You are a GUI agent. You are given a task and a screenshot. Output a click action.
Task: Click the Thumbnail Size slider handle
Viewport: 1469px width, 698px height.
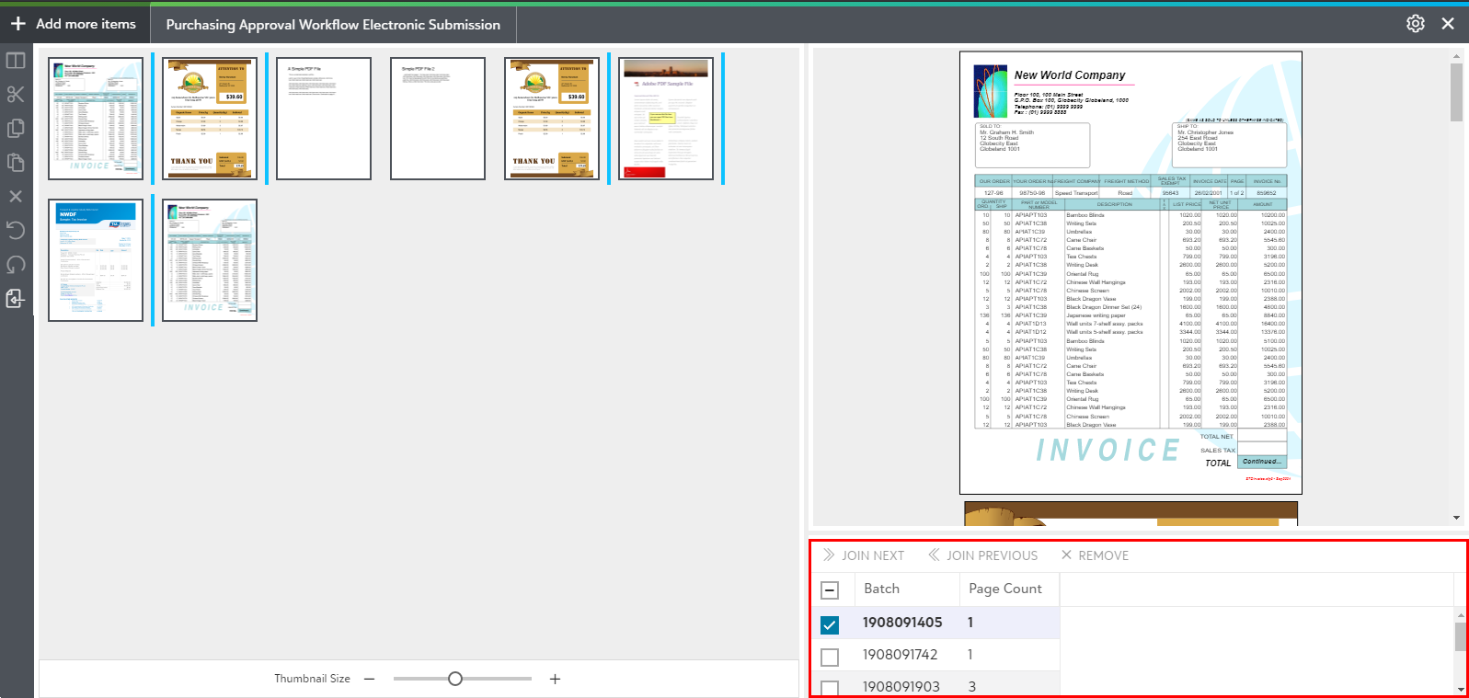[455, 679]
